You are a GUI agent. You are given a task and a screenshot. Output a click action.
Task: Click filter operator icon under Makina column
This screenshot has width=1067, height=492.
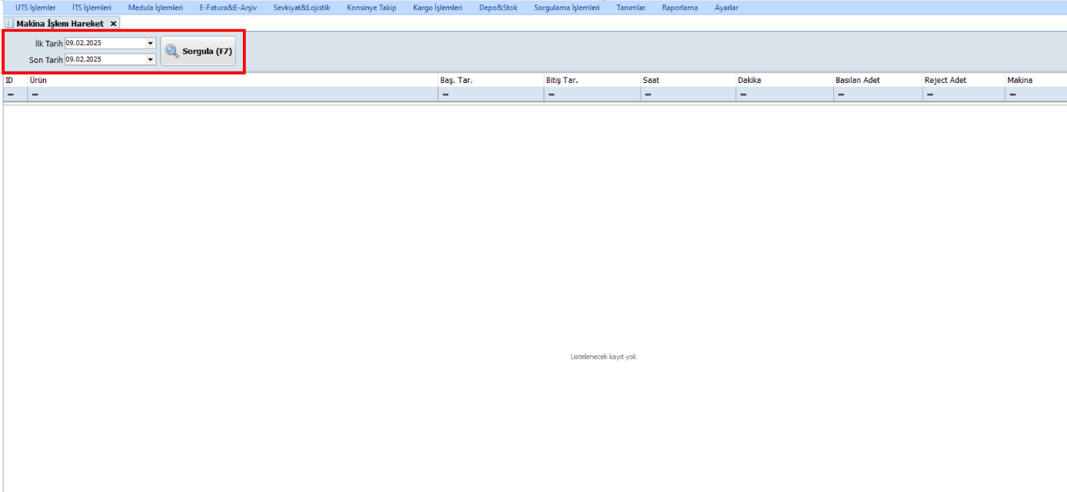[x=1013, y=95]
